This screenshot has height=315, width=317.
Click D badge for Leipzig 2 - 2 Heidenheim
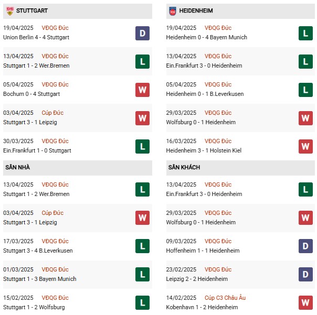pyautogui.click(x=306, y=275)
